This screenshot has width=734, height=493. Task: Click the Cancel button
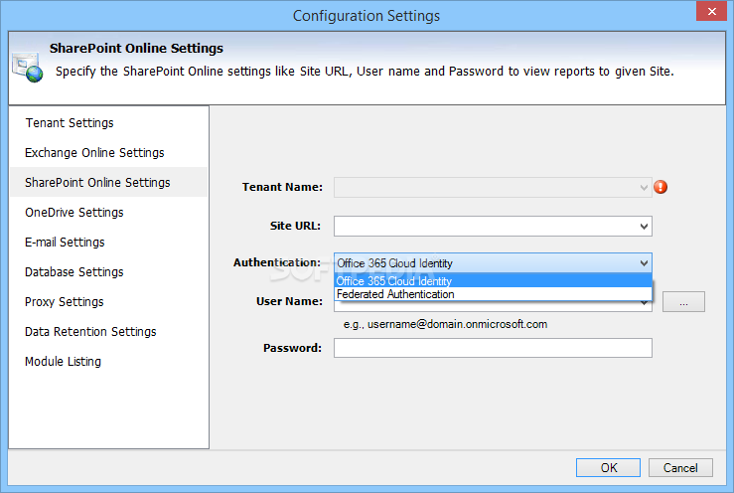coord(680,468)
